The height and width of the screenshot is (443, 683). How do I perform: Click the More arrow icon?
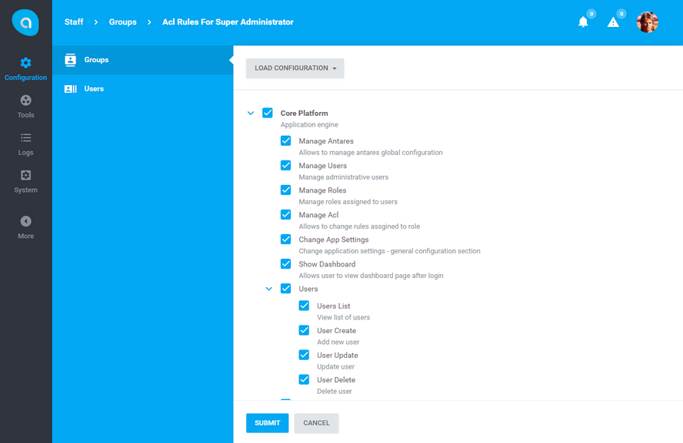point(25,221)
